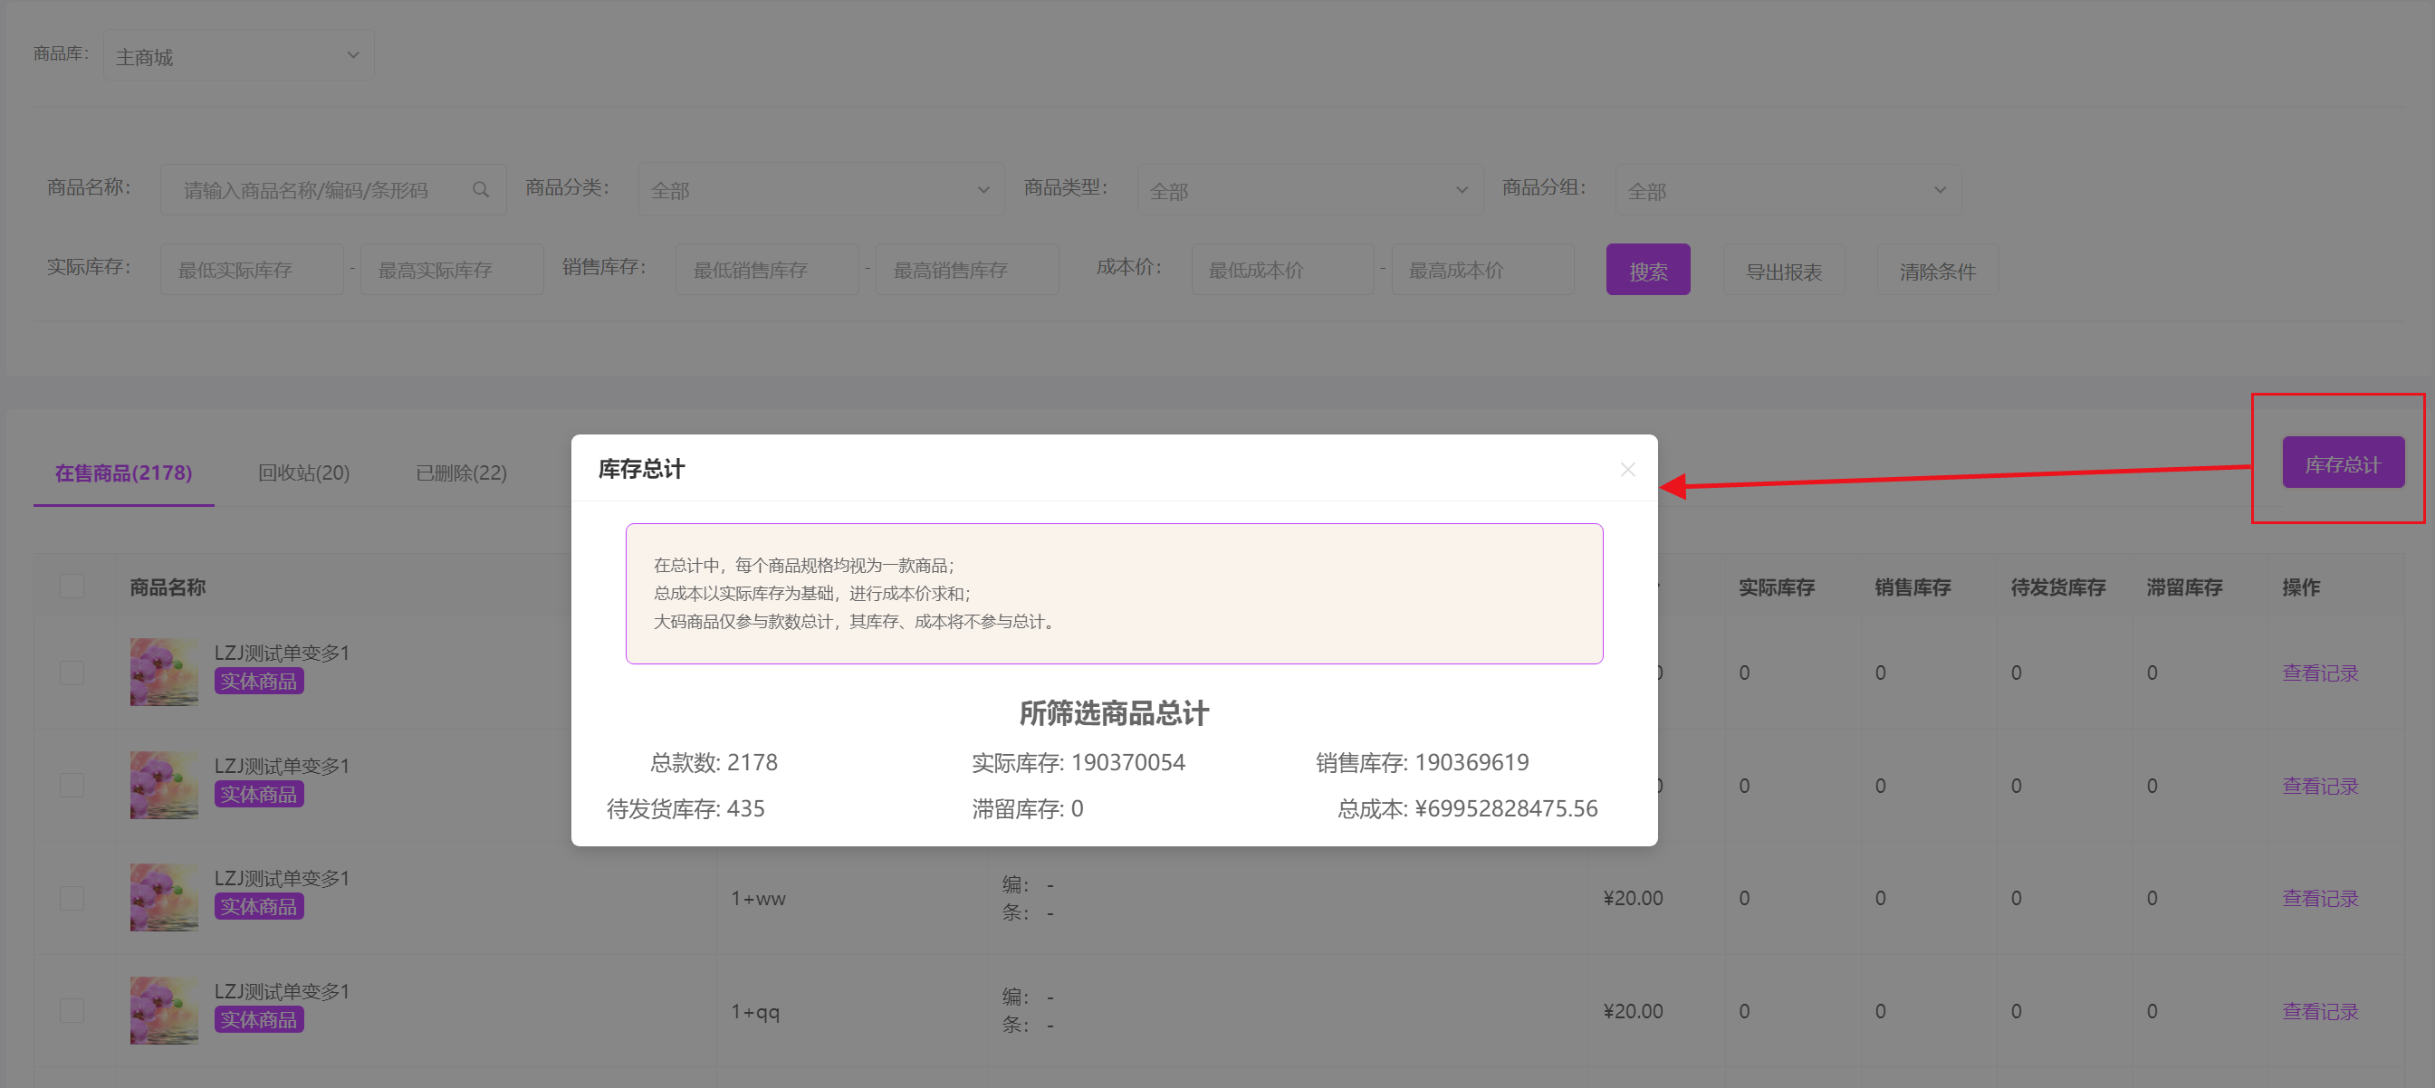Toggle the select-all checkbox in table header

72,586
